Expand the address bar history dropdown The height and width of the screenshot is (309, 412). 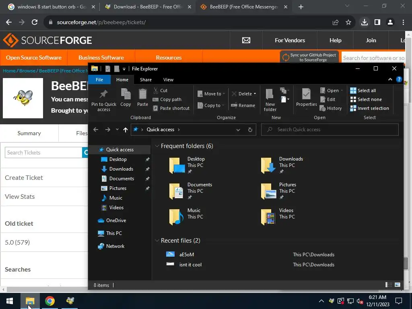click(238, 130)
